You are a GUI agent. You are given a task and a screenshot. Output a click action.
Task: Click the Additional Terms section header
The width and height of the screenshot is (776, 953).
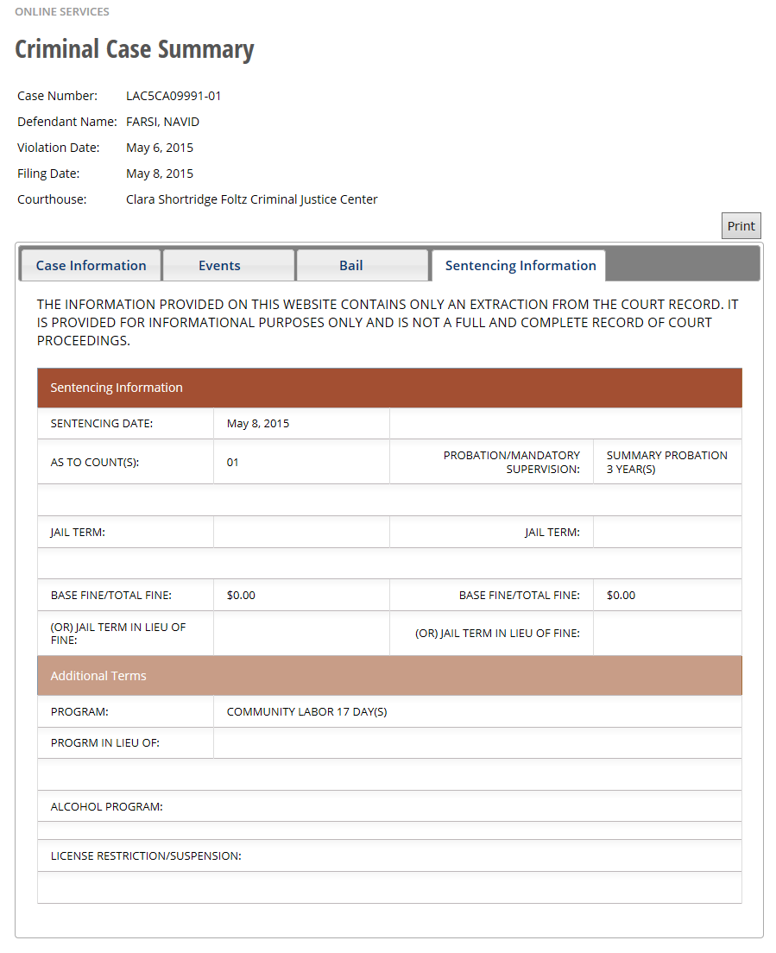389,676
